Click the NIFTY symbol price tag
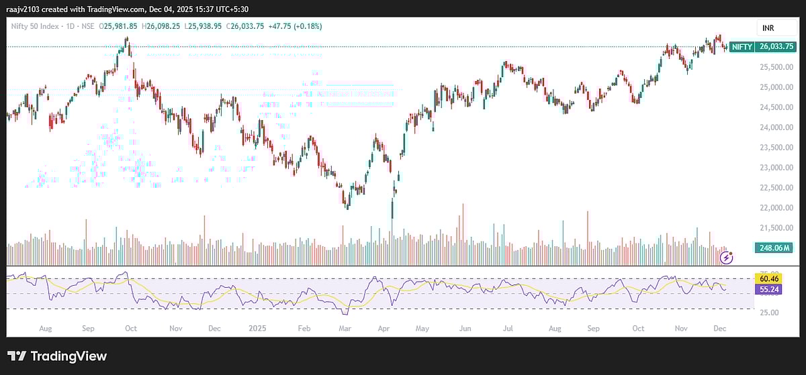The width and height of the screenshot is (806, 375). coord(742,47)
